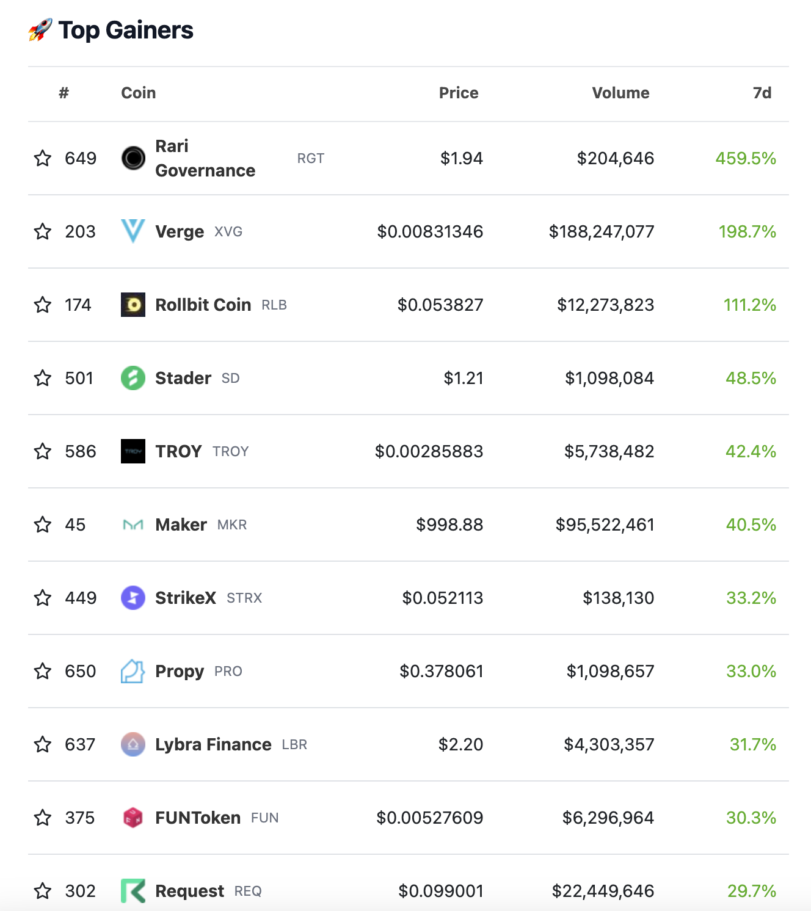Star the Request REQ coin
This screenshot has width=811, height=911.
tap(43, 891)
